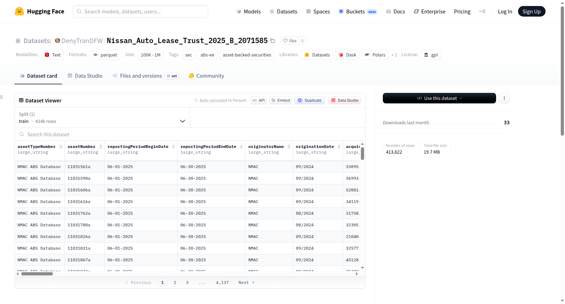The height and width of the screenshot is (304, 565).
Task: Select the Polars library tag
Action: pyautogui.click(x=375, y=55)
